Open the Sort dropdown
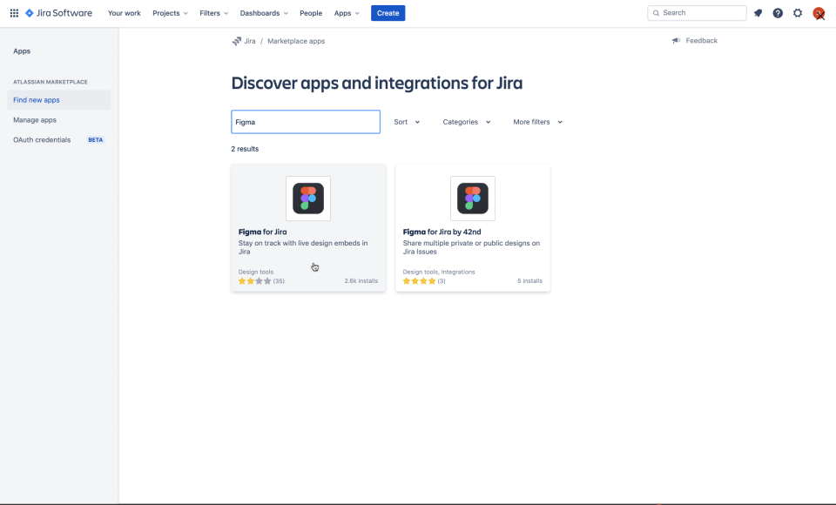The height and width of the screenshot is (505, 836). (407, 122)
